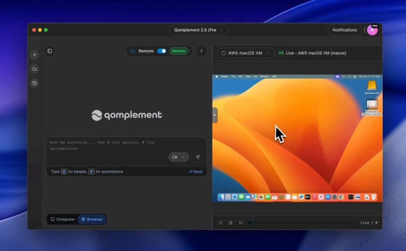
Task: Click the paper plane send icon
Action: point(197,157)
